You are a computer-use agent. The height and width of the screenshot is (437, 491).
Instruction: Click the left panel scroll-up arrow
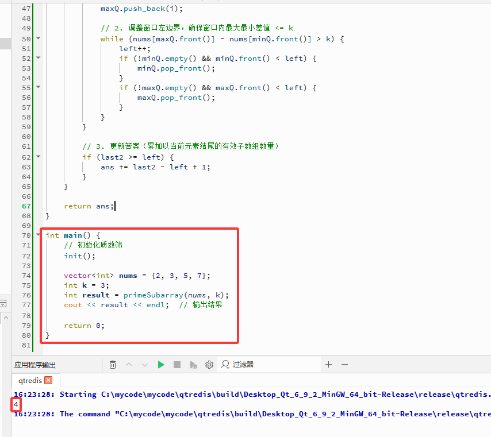point(6,318)
